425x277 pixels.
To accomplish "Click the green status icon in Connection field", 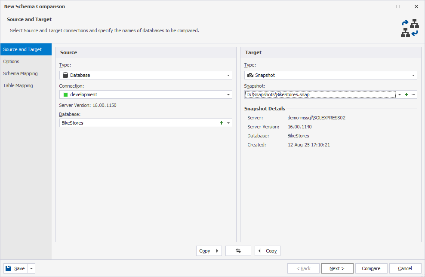I will point(65,94).
